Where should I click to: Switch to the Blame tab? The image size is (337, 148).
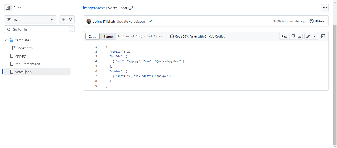(108, 36)
